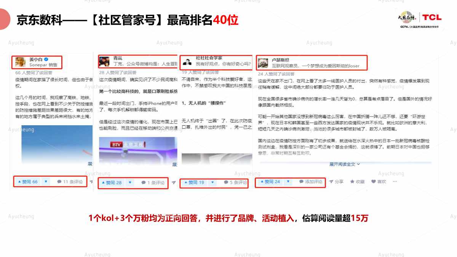Click the 喜欢 heart icon
This screenshot has width=457, height=257.
[374, 182]
